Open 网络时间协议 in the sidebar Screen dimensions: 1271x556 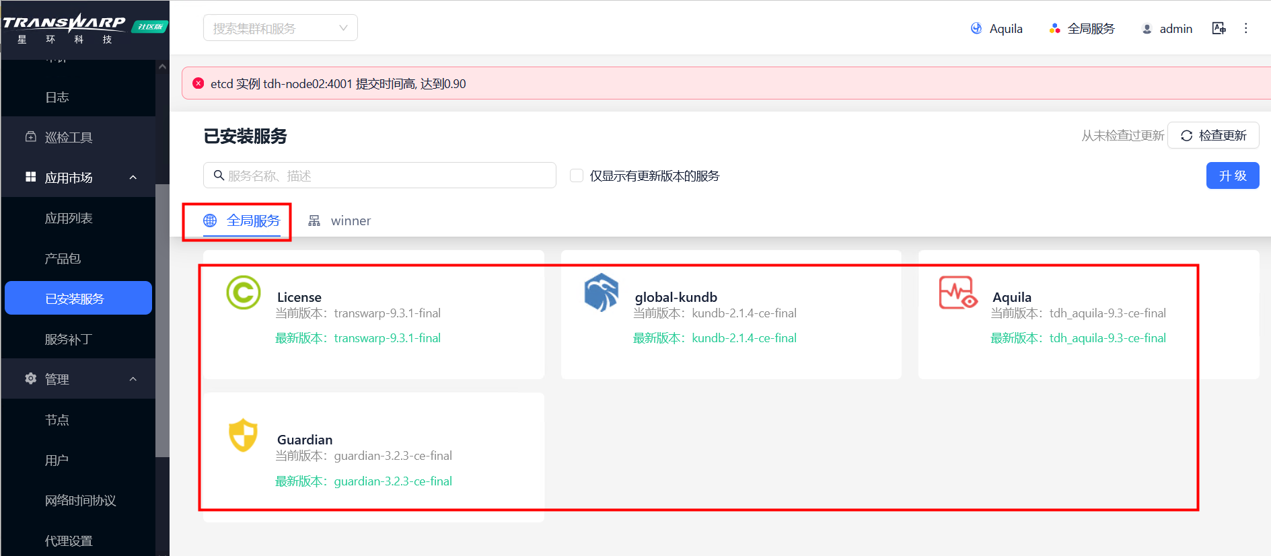click(x=81, y=500)
